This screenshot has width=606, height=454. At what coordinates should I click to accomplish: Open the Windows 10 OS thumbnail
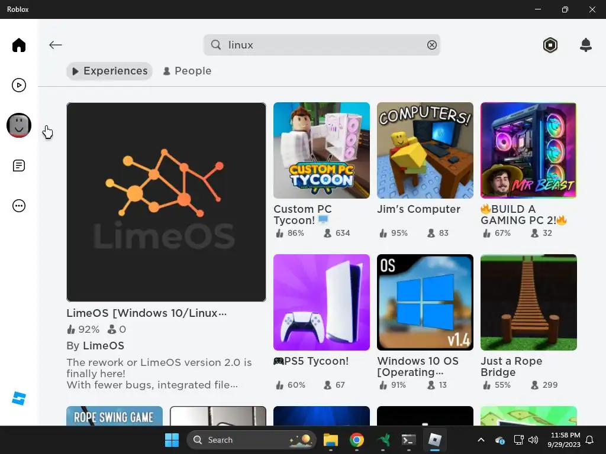425,302
